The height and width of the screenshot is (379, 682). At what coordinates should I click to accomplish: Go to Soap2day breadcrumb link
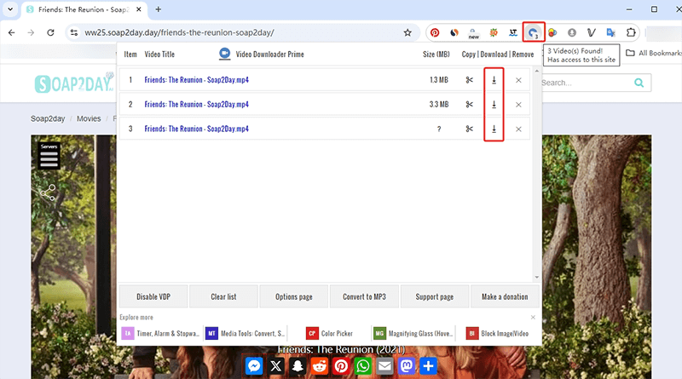48,118
